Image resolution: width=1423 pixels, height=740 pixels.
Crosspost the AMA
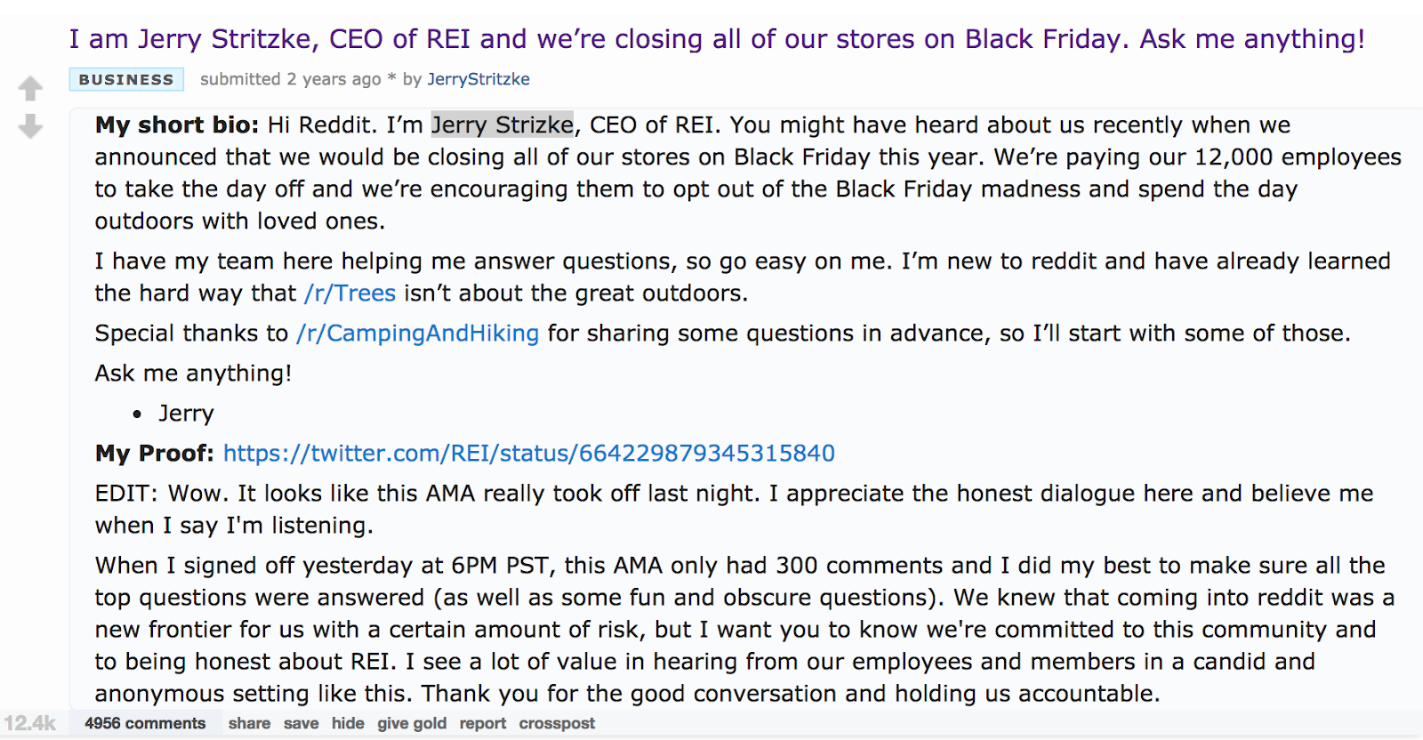pyautogui.click(x=556, y=723)
